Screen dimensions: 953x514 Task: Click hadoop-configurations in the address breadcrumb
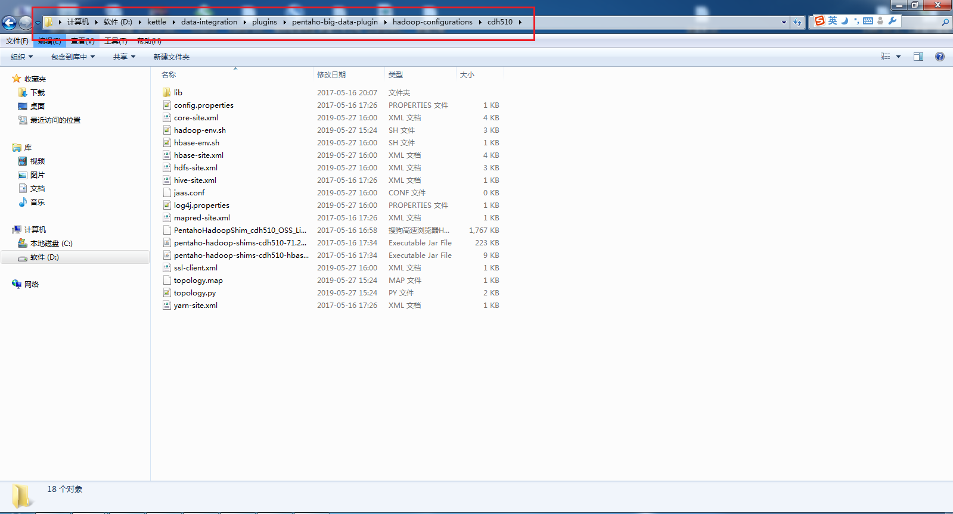click(x=433, y=22)
